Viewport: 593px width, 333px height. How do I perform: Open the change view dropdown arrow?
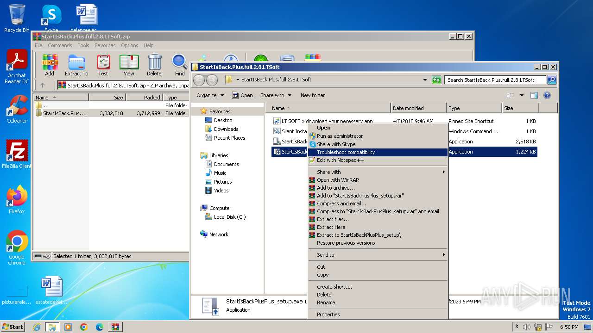pos(521,95)
